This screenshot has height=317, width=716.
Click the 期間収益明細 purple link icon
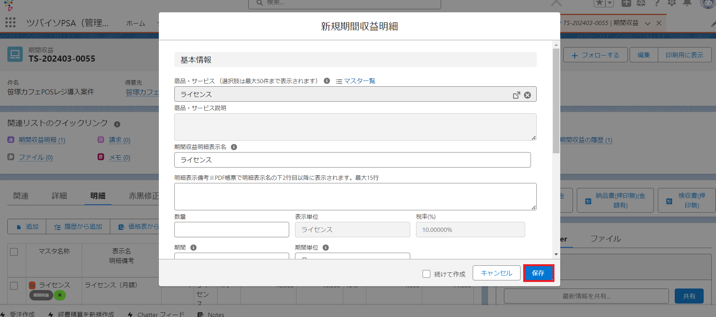[11, 140]
